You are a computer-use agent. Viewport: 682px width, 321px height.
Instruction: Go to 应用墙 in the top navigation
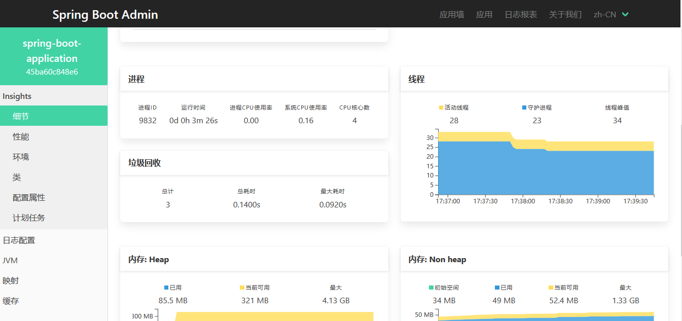click(x=452, y=15)
